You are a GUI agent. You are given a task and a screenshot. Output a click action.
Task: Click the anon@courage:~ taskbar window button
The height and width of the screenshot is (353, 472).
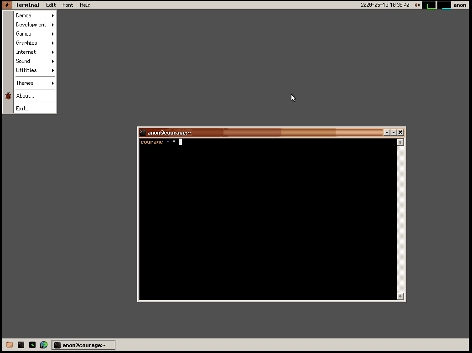83,345
